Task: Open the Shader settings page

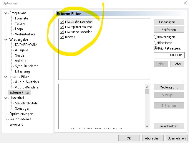Action: 20,55
